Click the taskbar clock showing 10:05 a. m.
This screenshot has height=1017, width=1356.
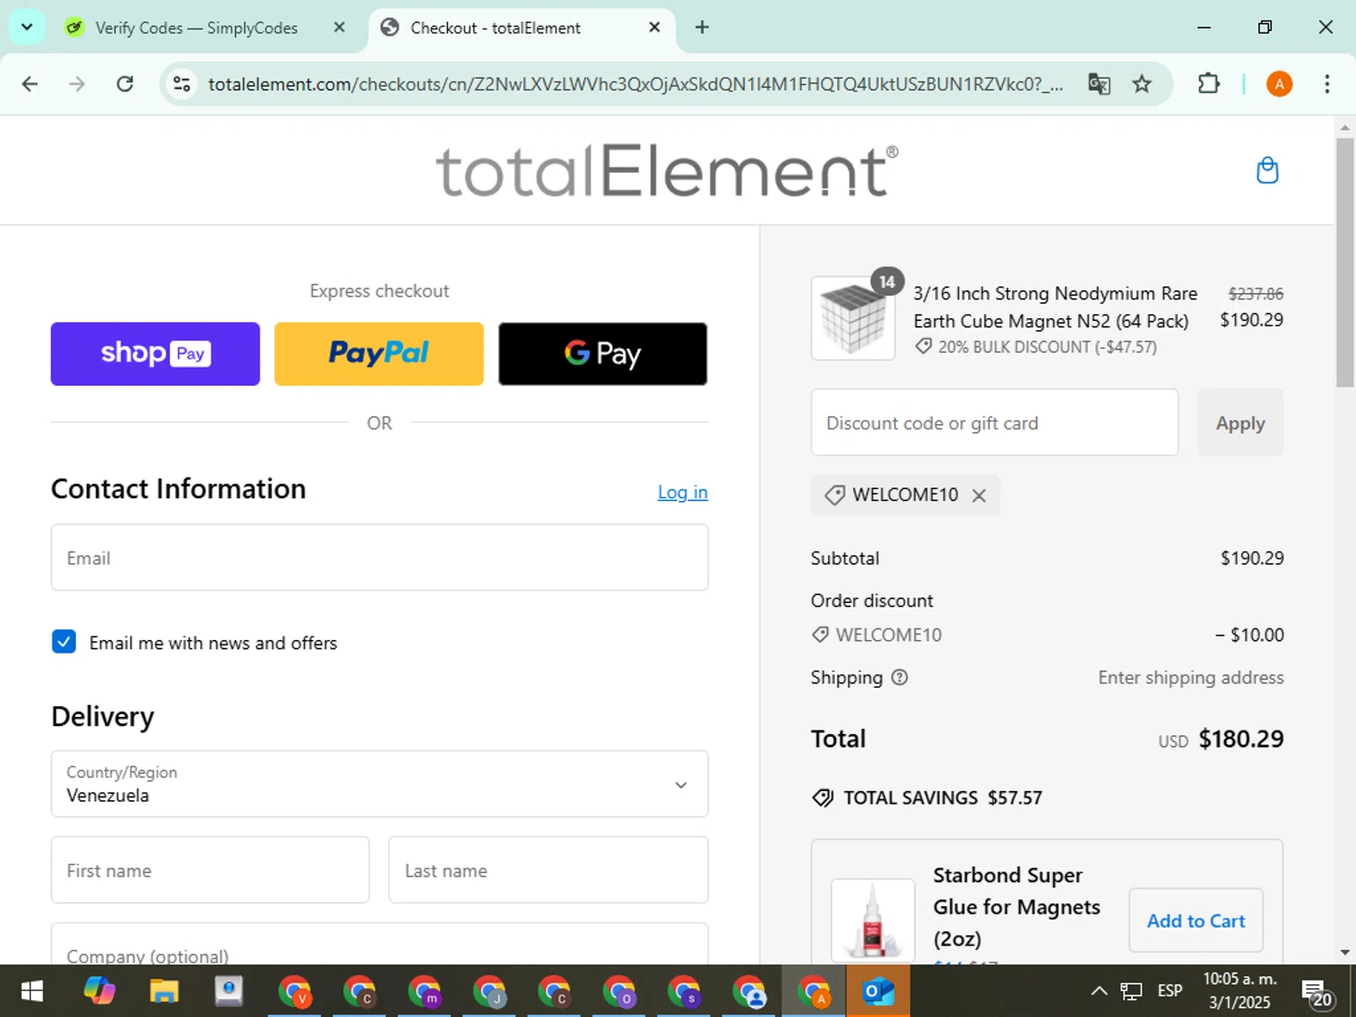1239,991
